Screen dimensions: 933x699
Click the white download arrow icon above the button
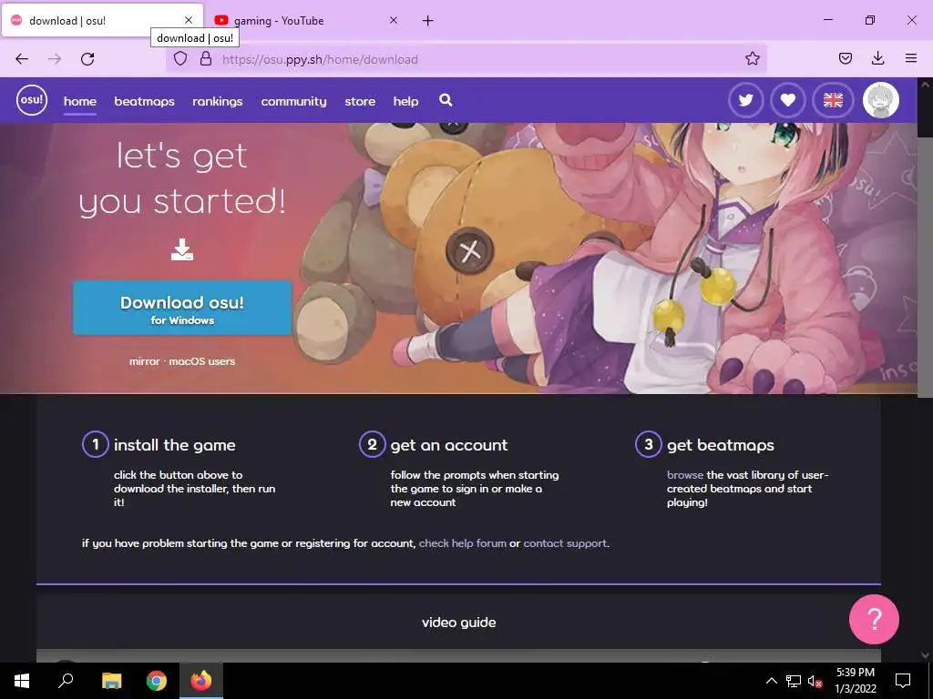pos(182,249)
